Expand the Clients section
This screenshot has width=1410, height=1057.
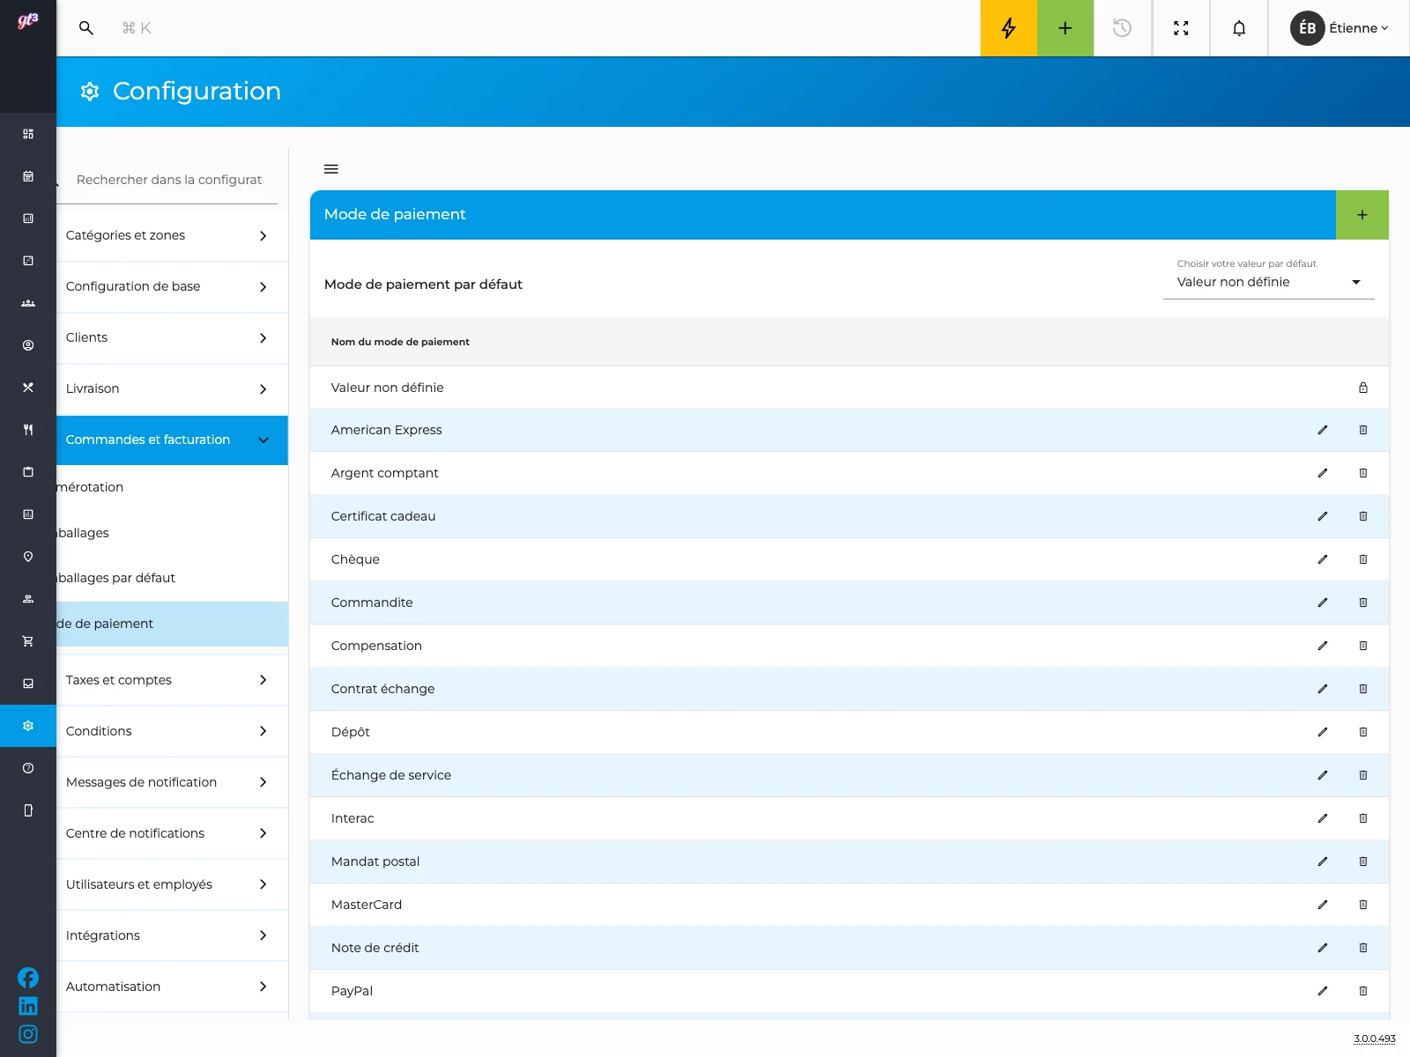pyautogui.click(x=172, y=337)
